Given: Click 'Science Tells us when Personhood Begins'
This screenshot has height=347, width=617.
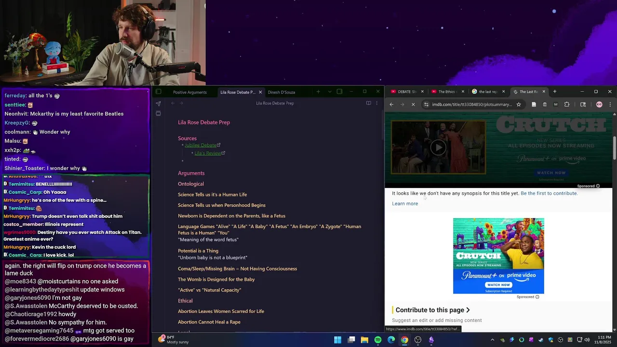Looking at the screenshot, I should 222,205.
